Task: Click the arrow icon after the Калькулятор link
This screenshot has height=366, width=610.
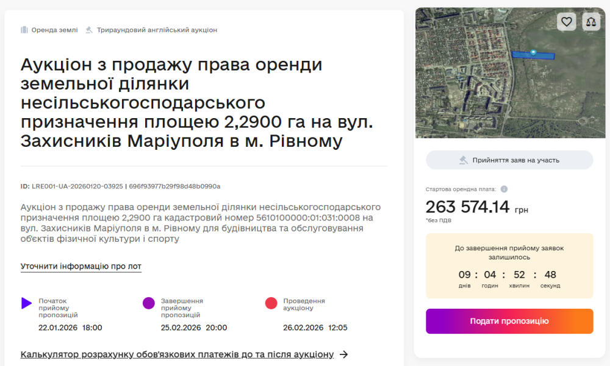Action: point(343,354)
